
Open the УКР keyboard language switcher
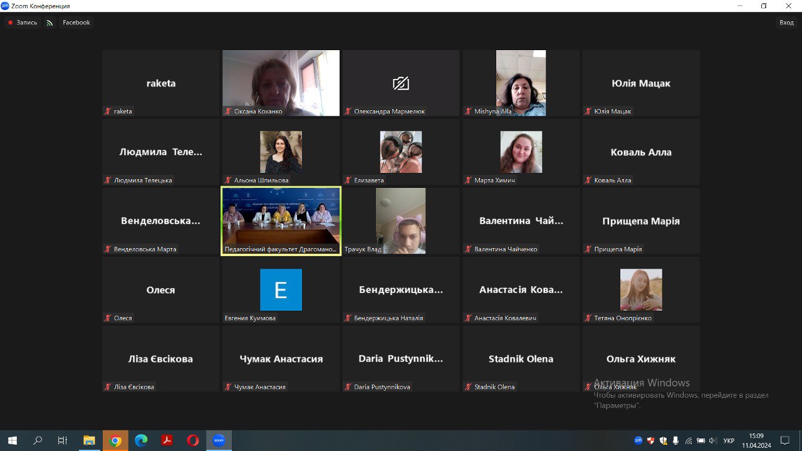pos(729,441)
